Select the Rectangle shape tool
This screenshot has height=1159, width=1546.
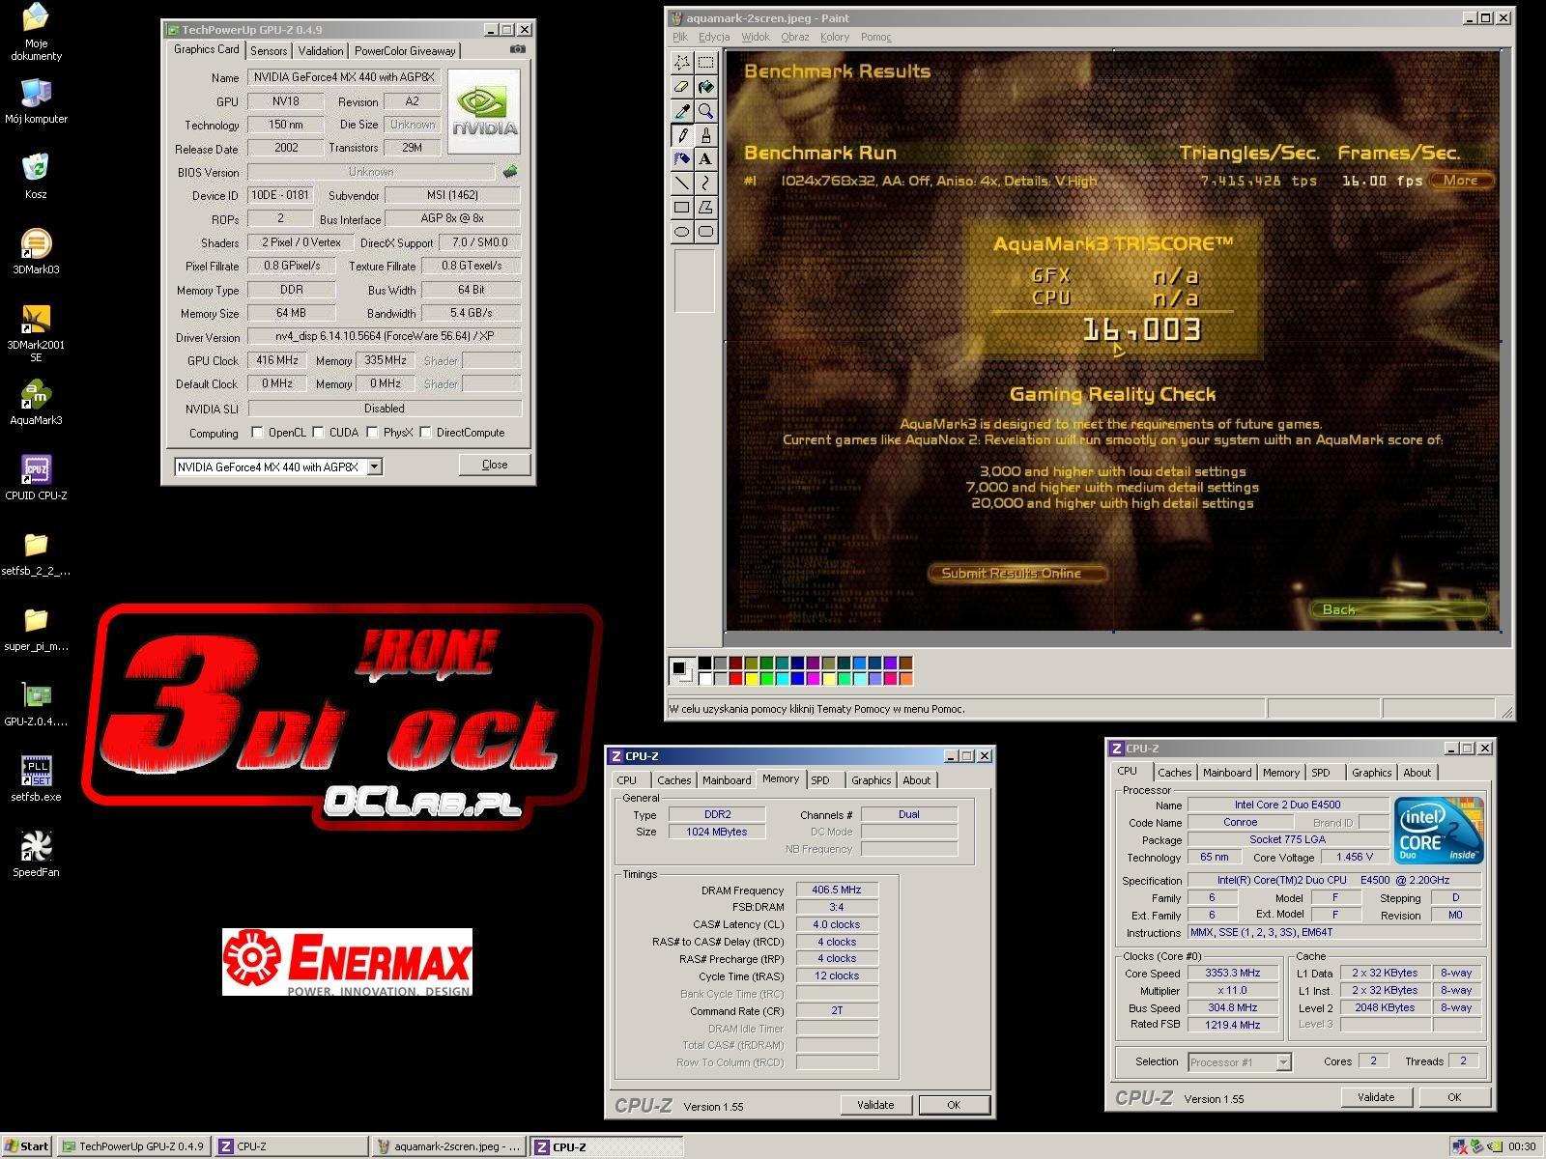(x=682, y=208)
